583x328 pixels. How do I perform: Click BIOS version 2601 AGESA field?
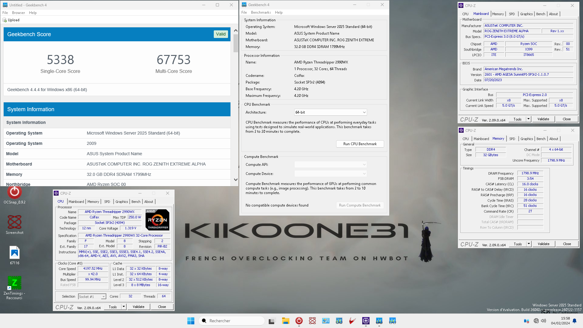pos(528,74)
